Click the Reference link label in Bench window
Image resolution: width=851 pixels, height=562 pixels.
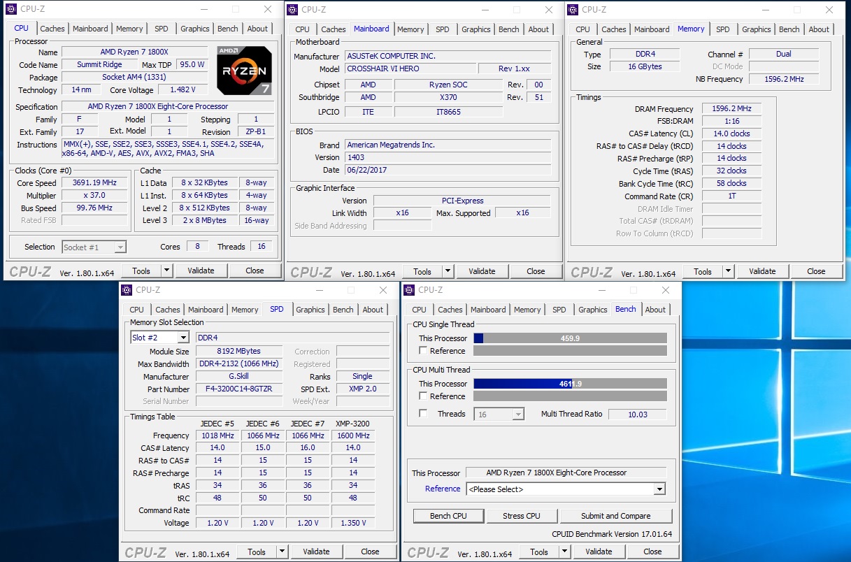tap(443, 489)
